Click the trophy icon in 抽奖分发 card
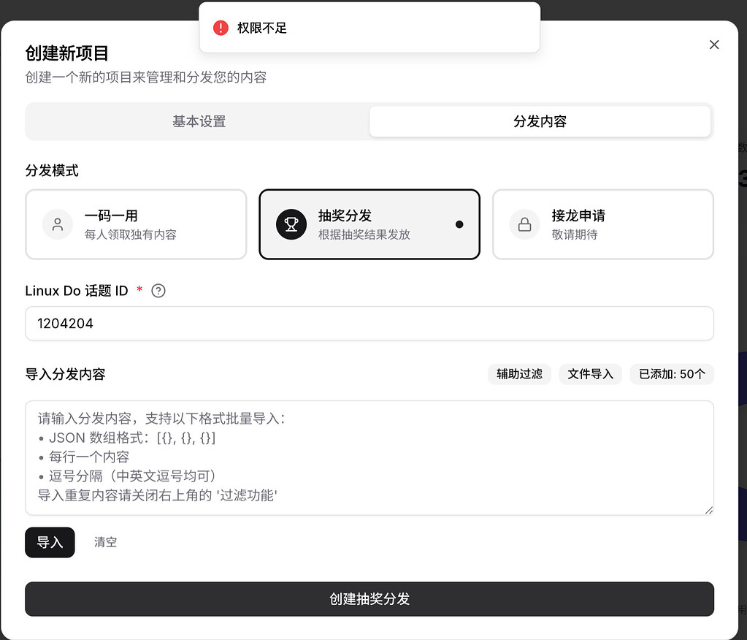The height and width of the screenshot is (640, 747). pyautogui.click(x=291, y=224)
